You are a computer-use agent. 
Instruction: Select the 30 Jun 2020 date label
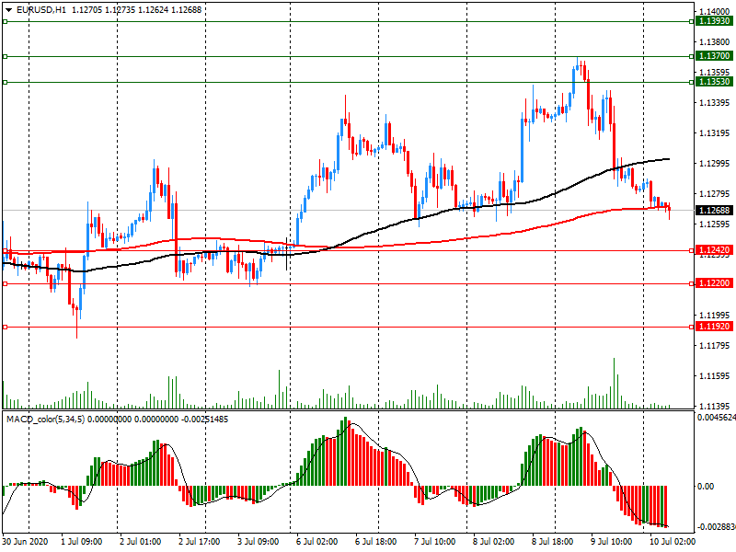pos(28,542)
